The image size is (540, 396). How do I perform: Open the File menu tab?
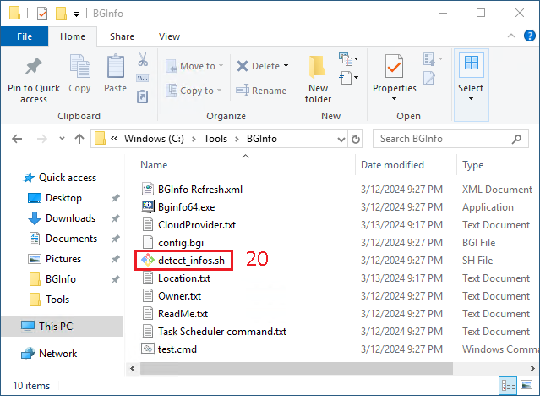[25, 36]
